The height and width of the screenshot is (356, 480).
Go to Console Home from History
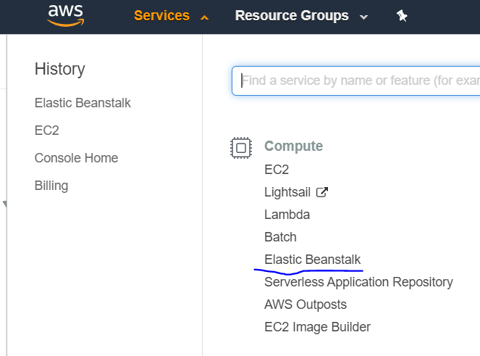76,158
